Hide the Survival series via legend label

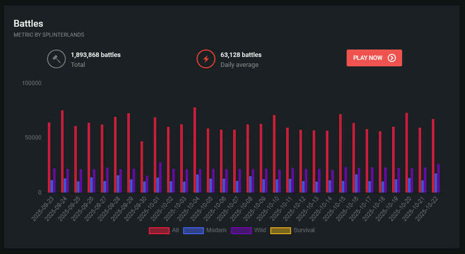[304, 230]
